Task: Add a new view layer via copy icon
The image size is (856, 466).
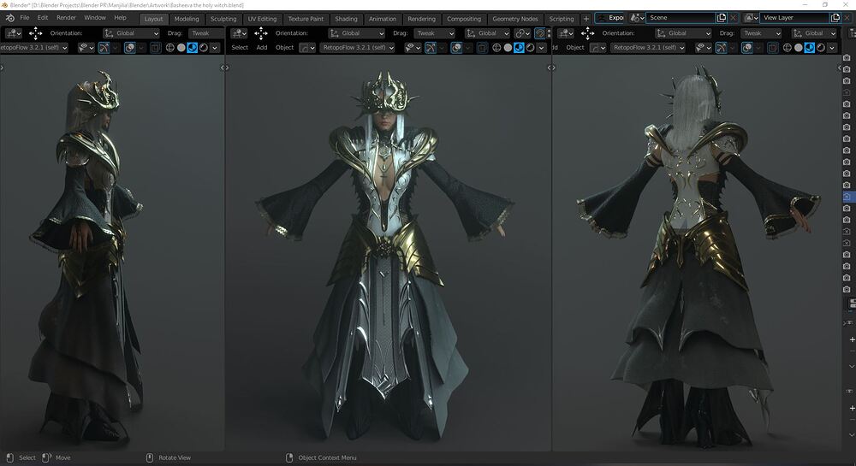Action: click(x=835, y=17)
